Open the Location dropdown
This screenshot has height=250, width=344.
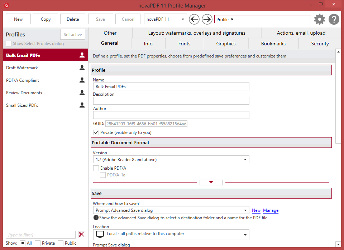(x=171, y=235)
